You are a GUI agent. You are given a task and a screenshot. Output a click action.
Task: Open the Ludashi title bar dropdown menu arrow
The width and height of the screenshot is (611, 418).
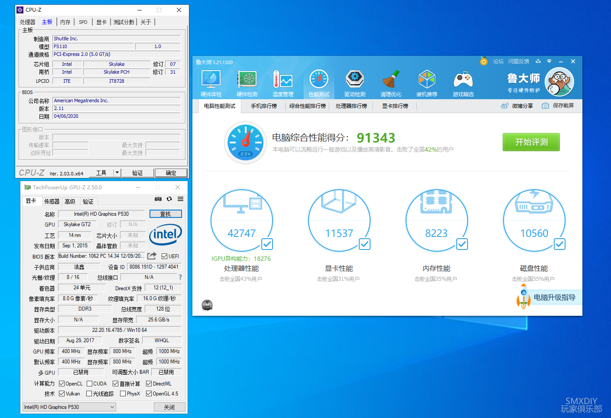point(549,61)
